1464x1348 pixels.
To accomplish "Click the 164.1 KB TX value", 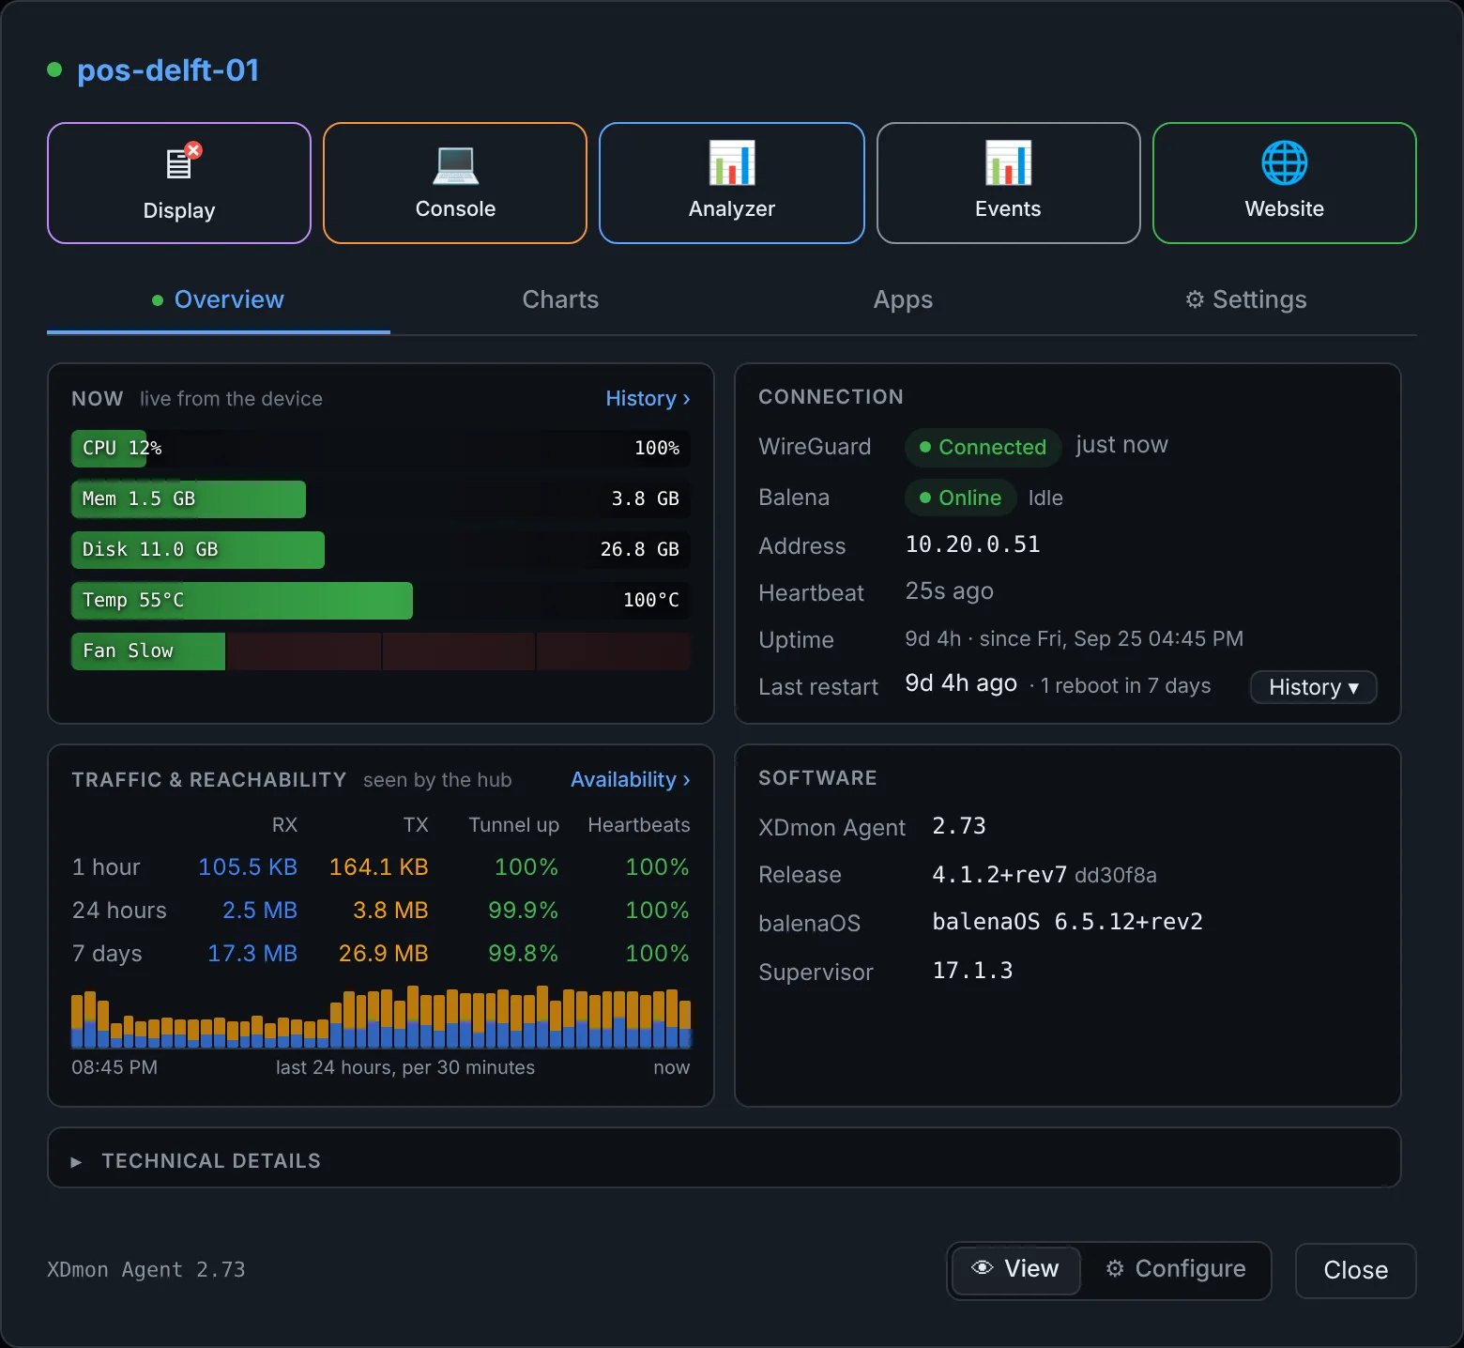I will click(x=378, y=867).
